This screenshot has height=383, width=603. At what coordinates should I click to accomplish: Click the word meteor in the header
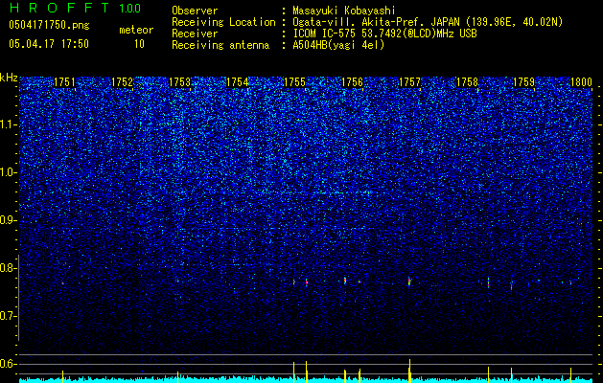[136, 30]
